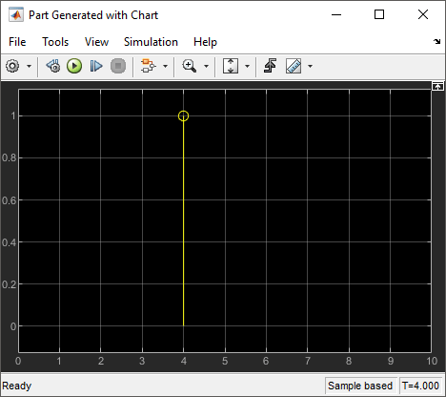The width and height of the screenshot is (446, 397).
Task: Expand dropdown next to measurements ruler icon
Action: click(310, 66)
